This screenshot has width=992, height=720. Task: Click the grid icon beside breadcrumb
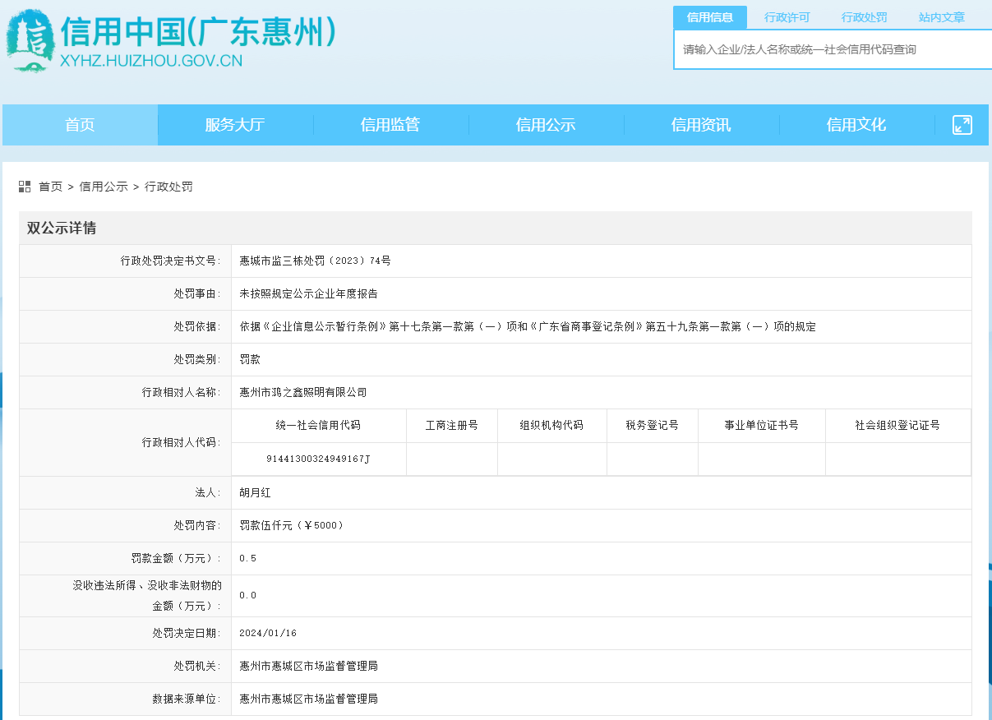tap(25, 187)
